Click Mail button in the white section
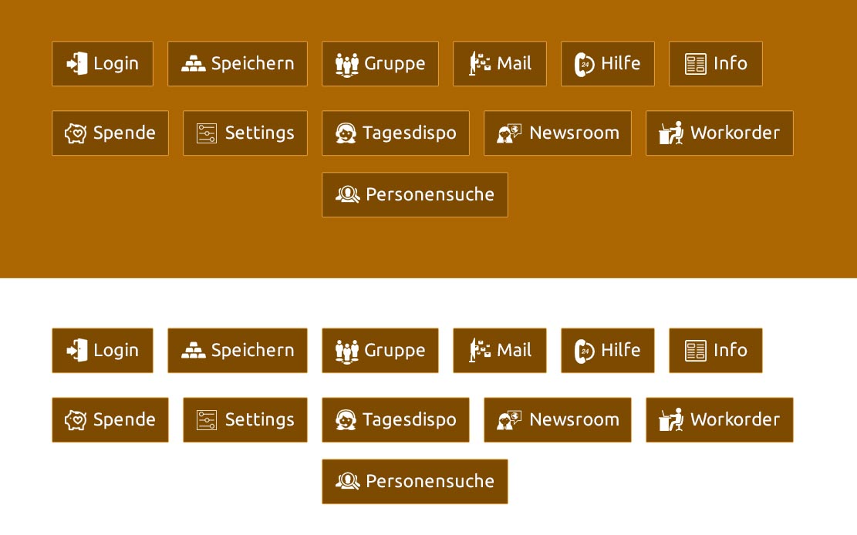 point(500,350)
